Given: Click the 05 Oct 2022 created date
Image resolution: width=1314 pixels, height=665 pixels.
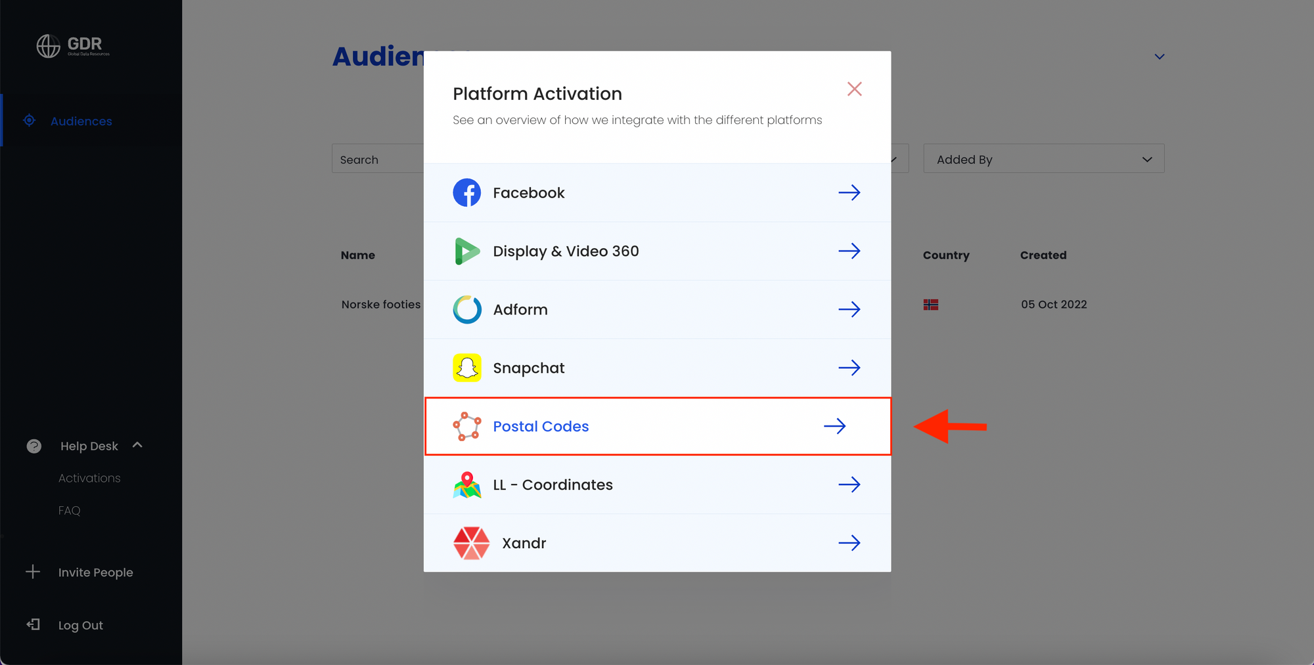Looking at the screenshot, I should [1054, 305].
